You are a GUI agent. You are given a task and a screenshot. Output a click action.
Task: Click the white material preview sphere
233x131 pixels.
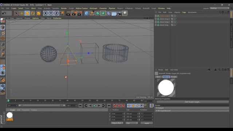point(166,88)
